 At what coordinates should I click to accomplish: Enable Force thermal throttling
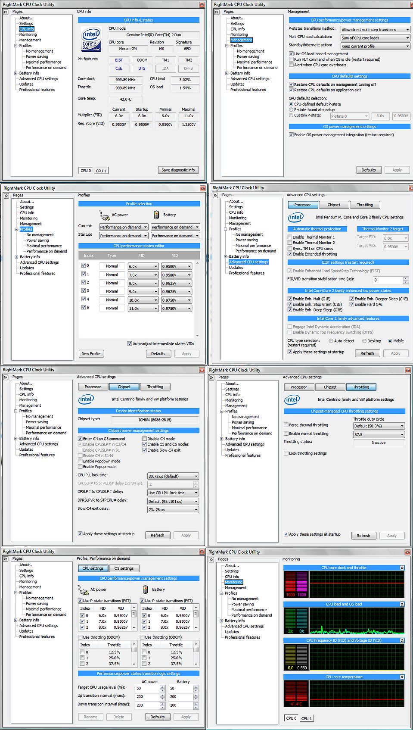click(286, 425)
